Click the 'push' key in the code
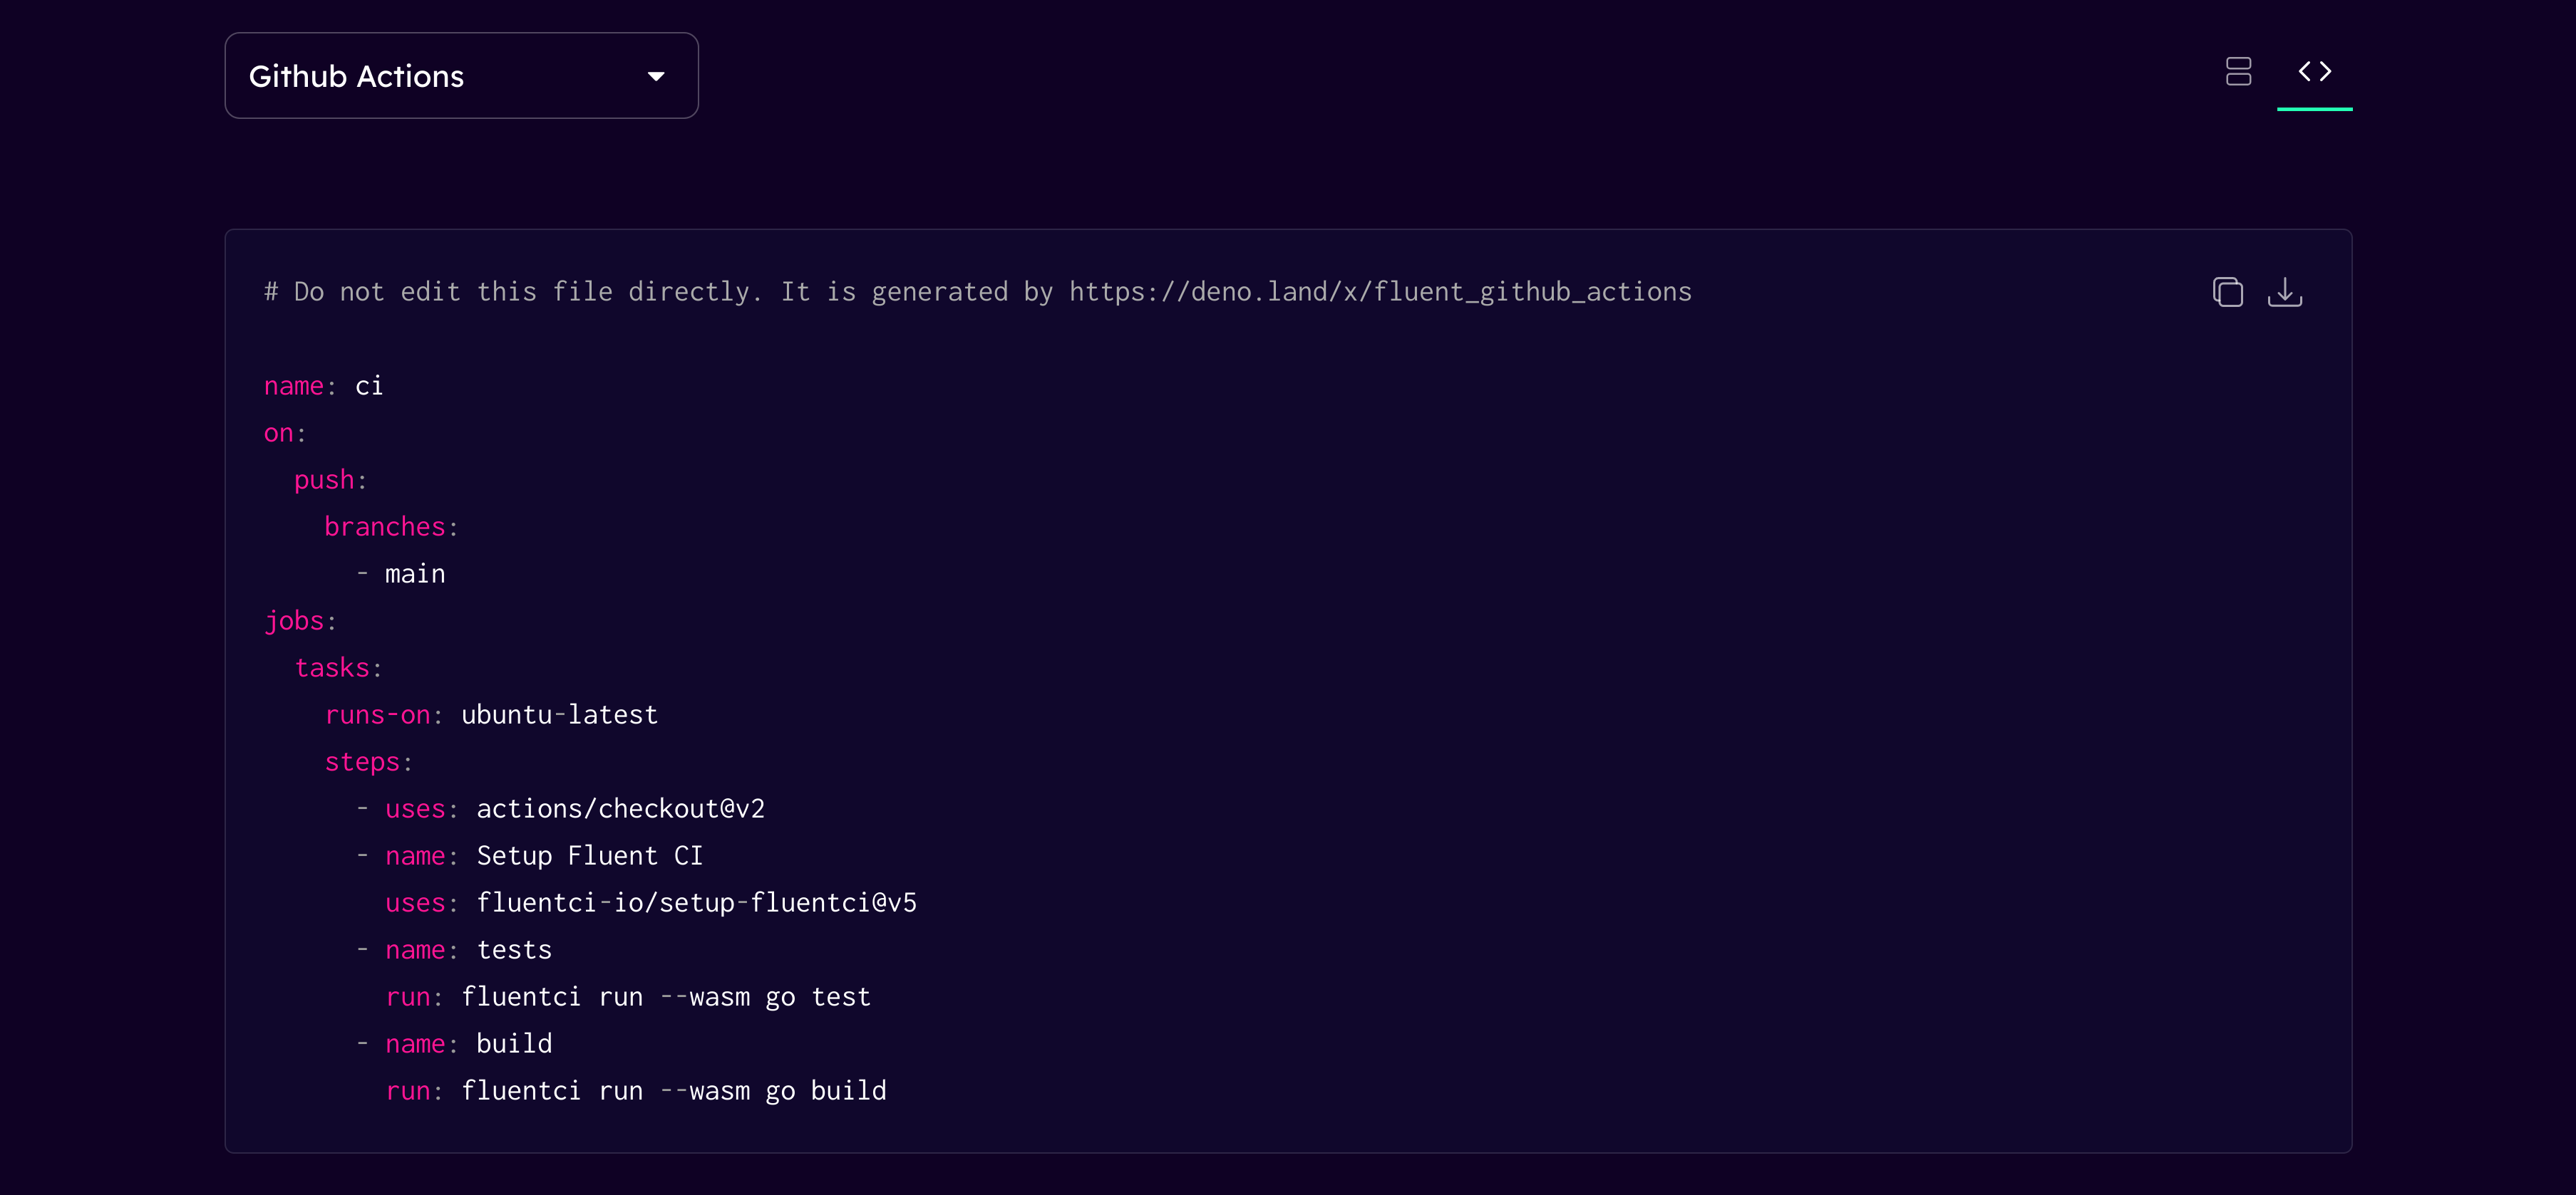Image resolution: width=2576 pixels, height=1195 pixels. [x=324, y=481]
